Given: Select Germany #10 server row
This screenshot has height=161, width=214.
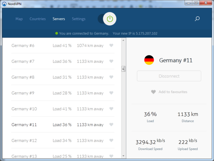Looking at the screenshot, I should [x=63, y=109].
